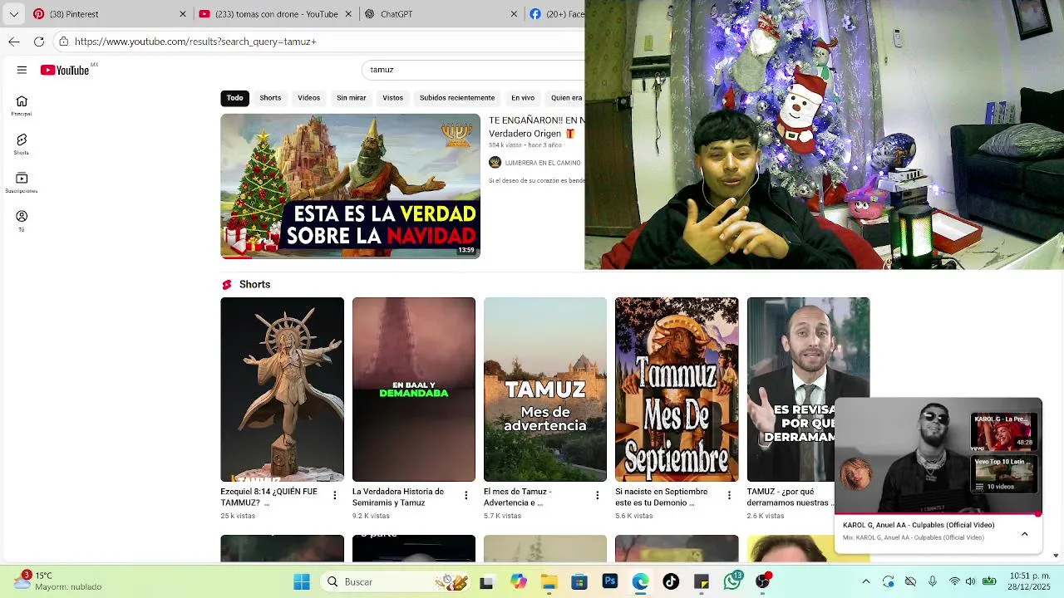Open the YouTube hamburger guide menu

pos(22,70)
